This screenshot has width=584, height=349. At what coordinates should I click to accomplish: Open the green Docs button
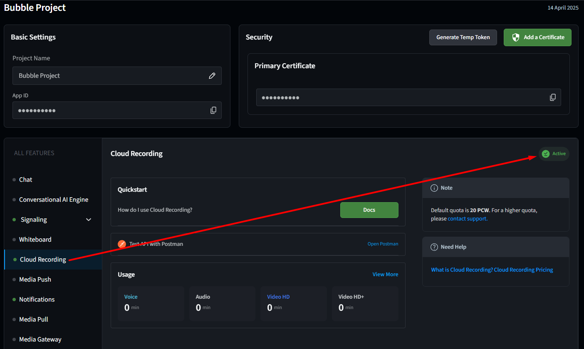[369, 210]
